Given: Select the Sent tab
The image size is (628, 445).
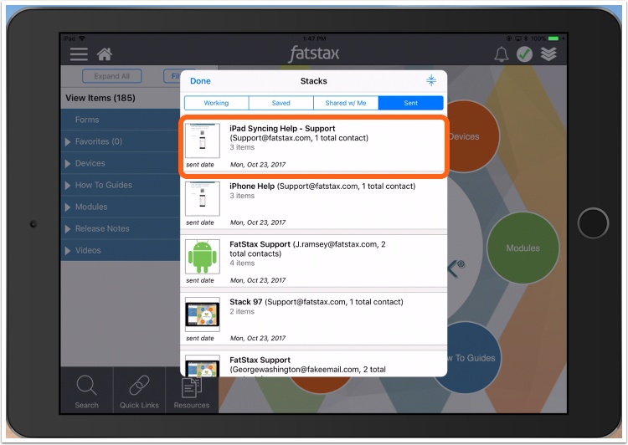Looking at the screenshot, I should (410, 103).
